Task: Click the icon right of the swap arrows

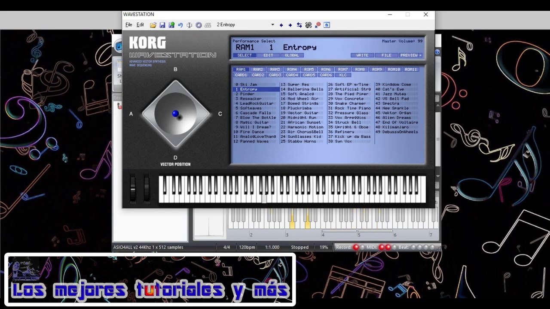Action: pyautogui.click(x=309, y=25)
